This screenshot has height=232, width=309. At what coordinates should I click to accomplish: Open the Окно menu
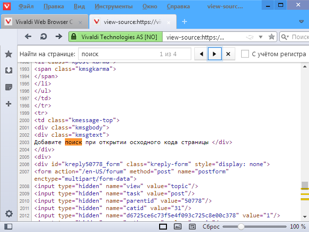pos(150,6)
